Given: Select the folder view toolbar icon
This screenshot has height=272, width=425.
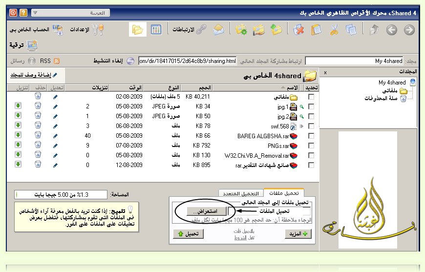Looking at the screenshot, I should tap(138, 29).
